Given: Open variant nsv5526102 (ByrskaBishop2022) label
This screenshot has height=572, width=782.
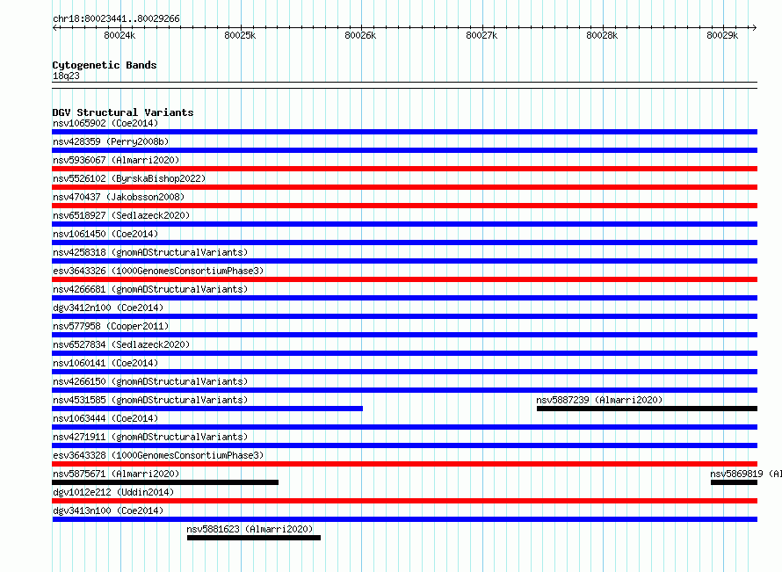Looking at the screenshot, I should click(x=129, y=178).
